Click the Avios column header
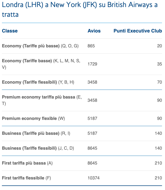Image resolution: width=165 pixels, height=190 pixels. pyautogui.click(x=94, y=31)
